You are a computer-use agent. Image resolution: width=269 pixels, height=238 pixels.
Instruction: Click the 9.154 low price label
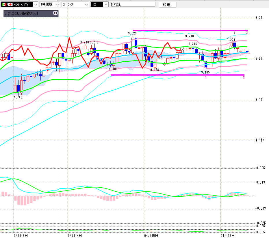pos(18,98)
